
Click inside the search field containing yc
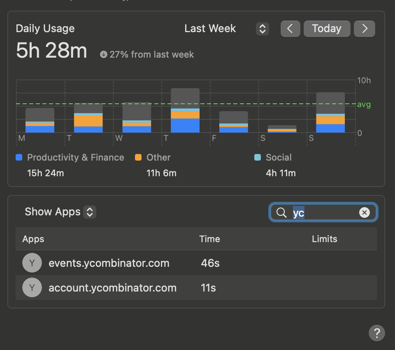pyautogui.click(x=325, y=212)
